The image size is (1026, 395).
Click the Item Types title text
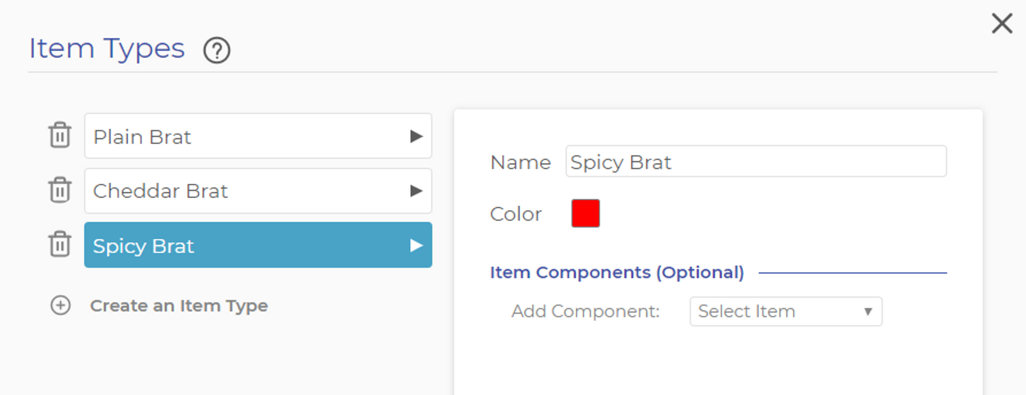click(107, 49)
